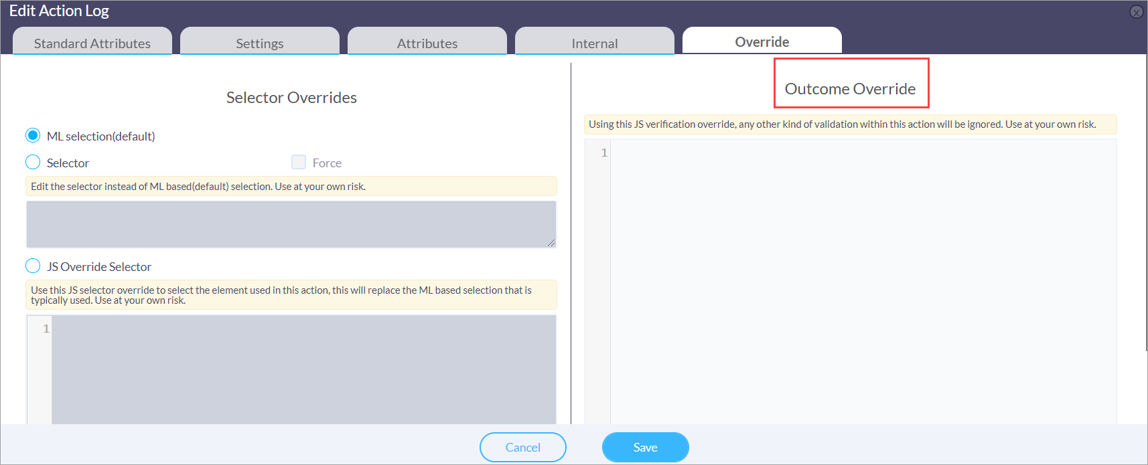Image resolution: width=1148 pixels, height=465 pixels.
Task: Click line number 1 in JS selector editor
Action: (x=46, y=329)
